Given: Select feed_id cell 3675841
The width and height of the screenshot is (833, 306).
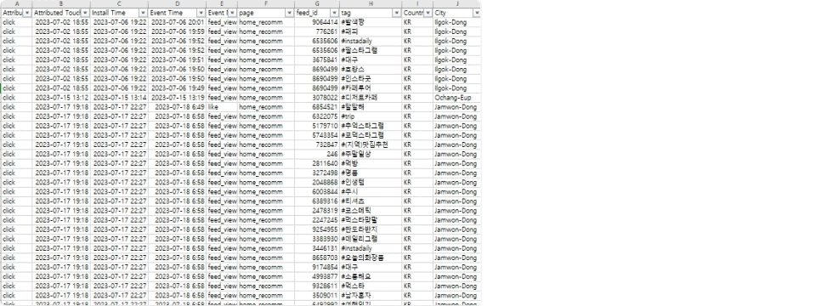Looking at the screenshot, I should 317,59.
